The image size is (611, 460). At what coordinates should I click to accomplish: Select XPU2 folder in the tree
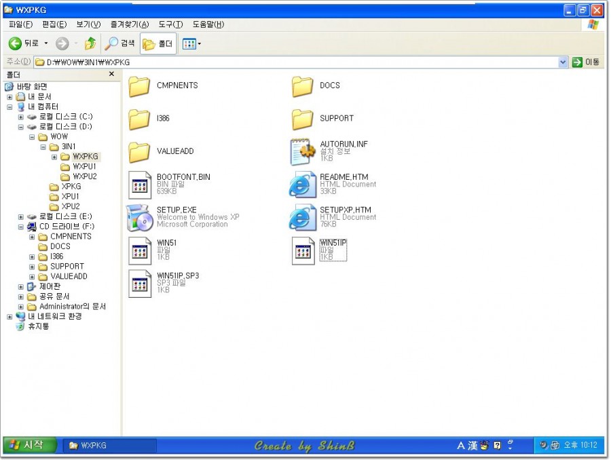coord(71,206)
